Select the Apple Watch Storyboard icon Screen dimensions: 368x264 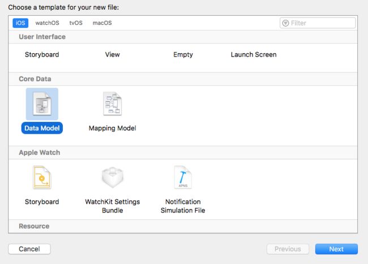point(42,177)
